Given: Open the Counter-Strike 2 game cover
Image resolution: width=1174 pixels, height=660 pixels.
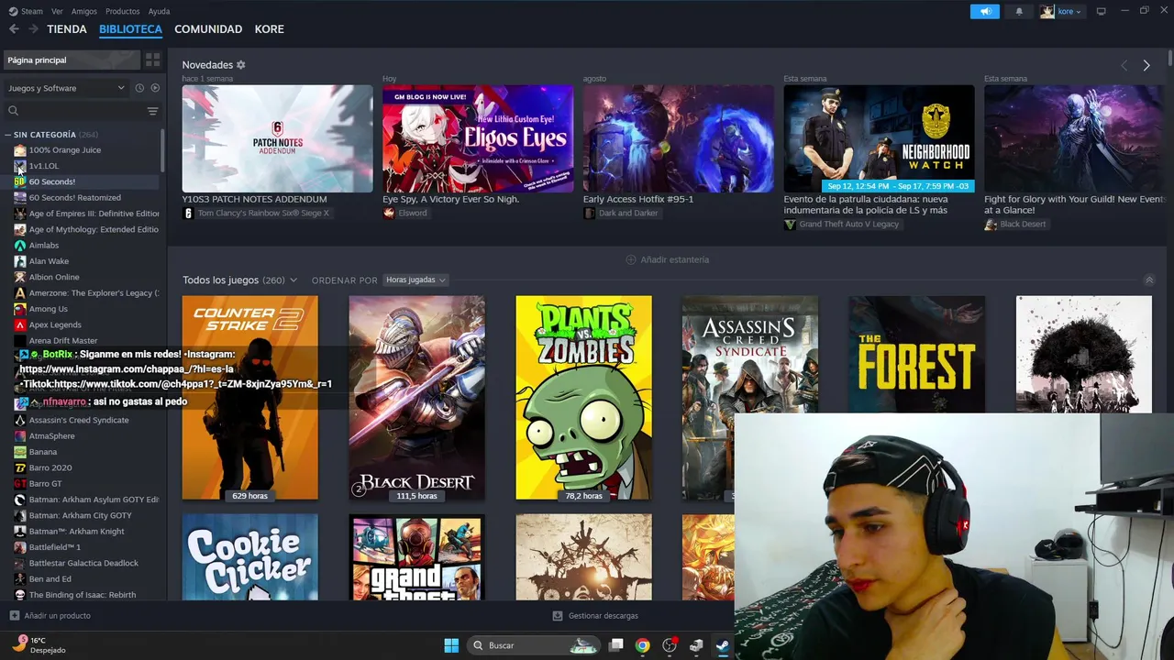Looking at the screenshot, I should [249, 398].
